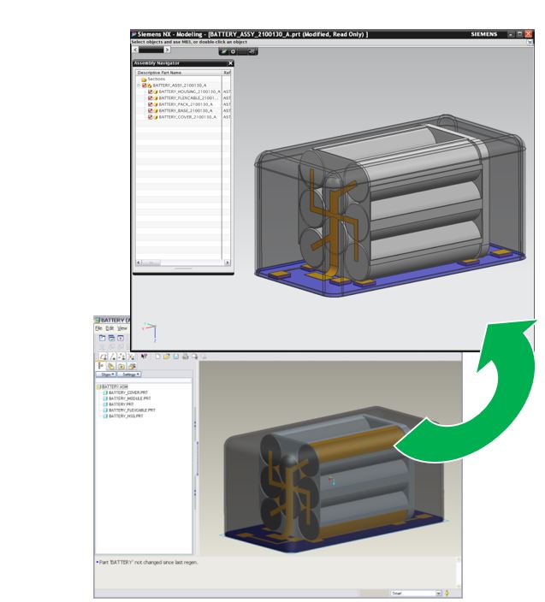The width and height of the screenshot is (545, 602).
Task: Click the icon right of the Print icon
Action: tap(194, 357)
